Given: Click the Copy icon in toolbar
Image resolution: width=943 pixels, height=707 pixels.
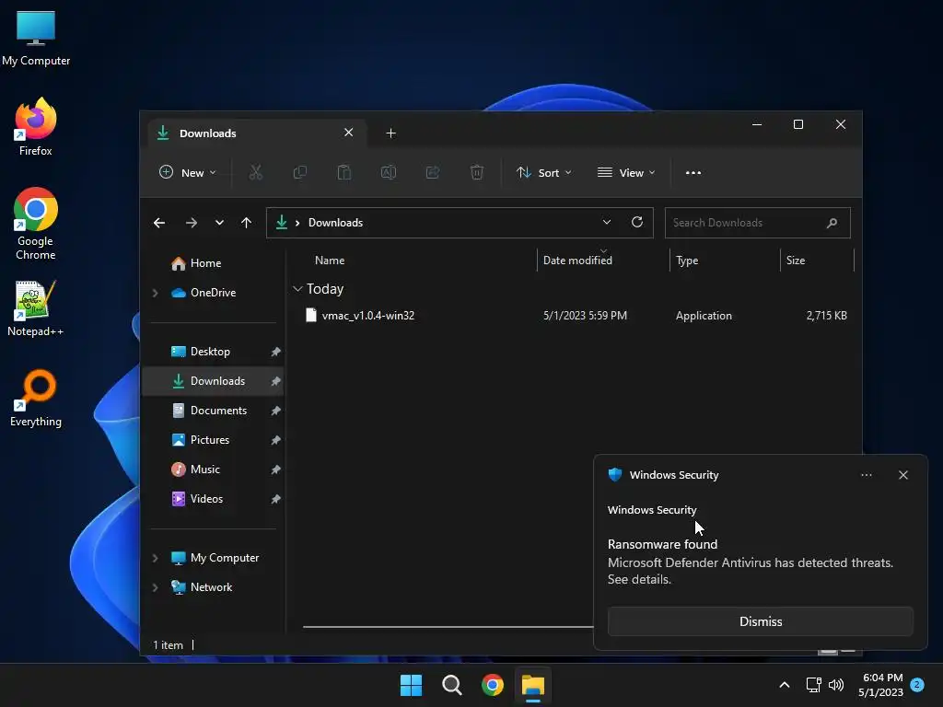Looking at the screenshot, I should pos(299,172).
